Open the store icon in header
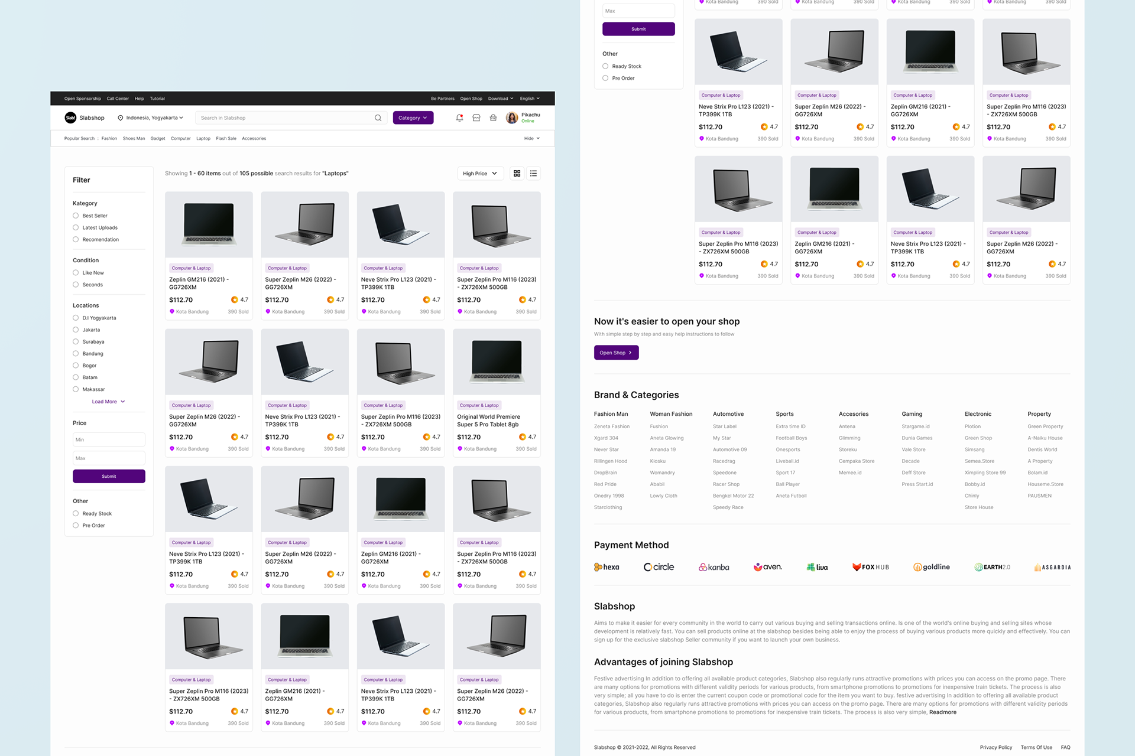This screenshot has height=756, width=1135. pos(476,118)
